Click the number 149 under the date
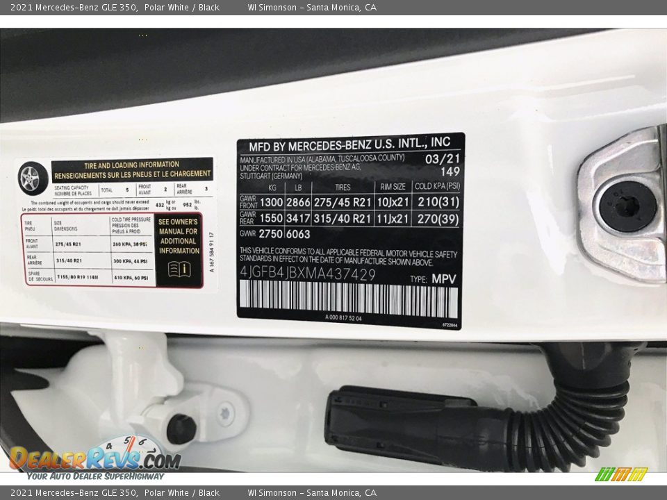The image size is (667, 500). point(450,172)
